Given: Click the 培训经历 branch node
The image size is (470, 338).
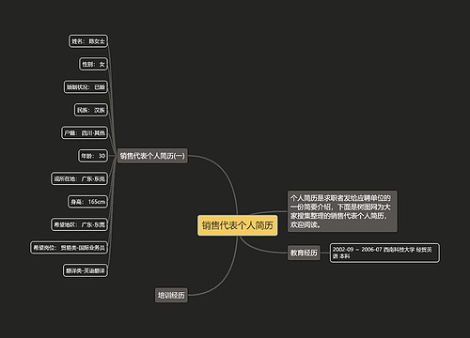Looking at the screenshot, I should [171, 295].
